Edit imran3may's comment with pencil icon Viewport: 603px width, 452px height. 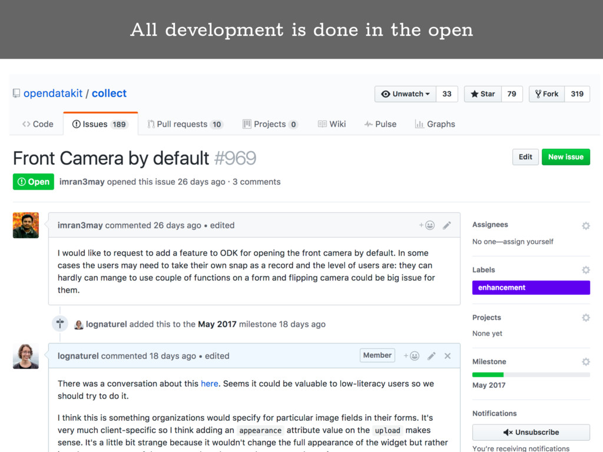pyautogui.click(x=446, y=225)
